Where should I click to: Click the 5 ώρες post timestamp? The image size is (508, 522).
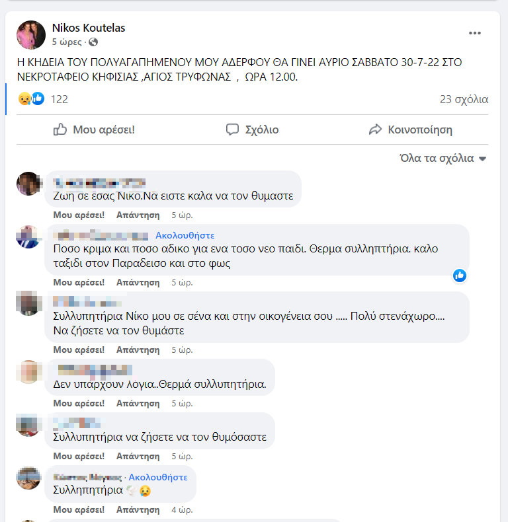[67, 42]
